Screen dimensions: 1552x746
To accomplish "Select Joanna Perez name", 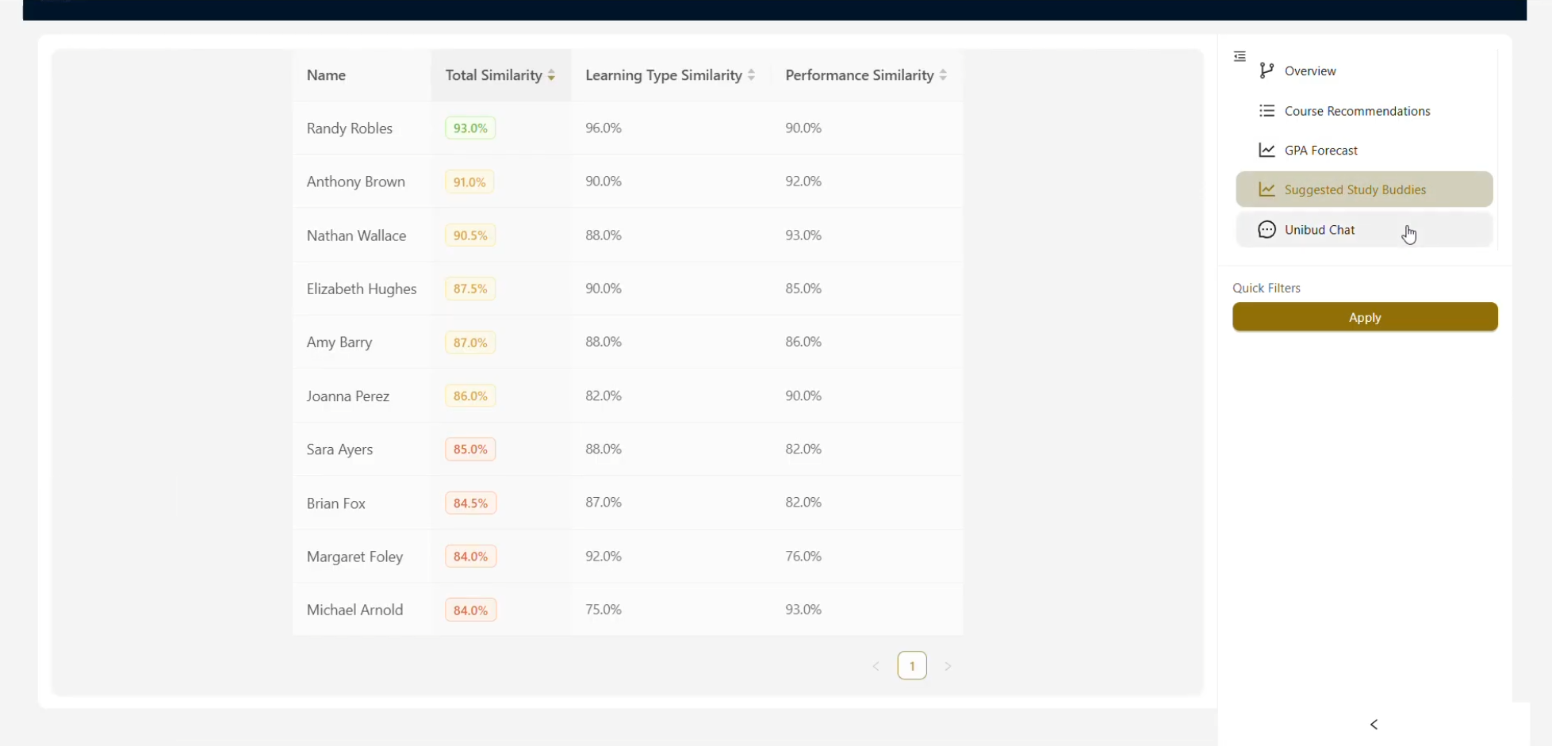I will click(x=348, y=396).
